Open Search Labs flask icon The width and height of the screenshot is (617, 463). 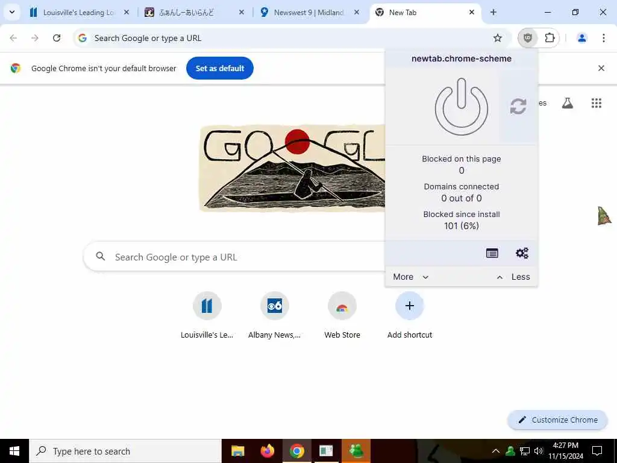[x=567, y=103]
